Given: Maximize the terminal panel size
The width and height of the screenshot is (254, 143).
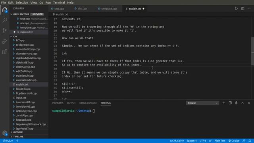Looking at the screenshot, I should tap(242, 103).
